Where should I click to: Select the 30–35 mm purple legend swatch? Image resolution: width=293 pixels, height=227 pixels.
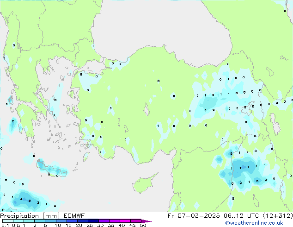[104, 221]
